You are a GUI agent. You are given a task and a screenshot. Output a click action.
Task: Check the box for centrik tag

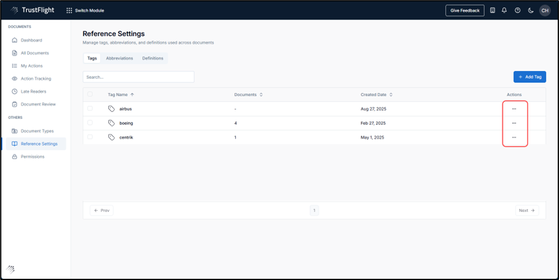tap(90, 137)
